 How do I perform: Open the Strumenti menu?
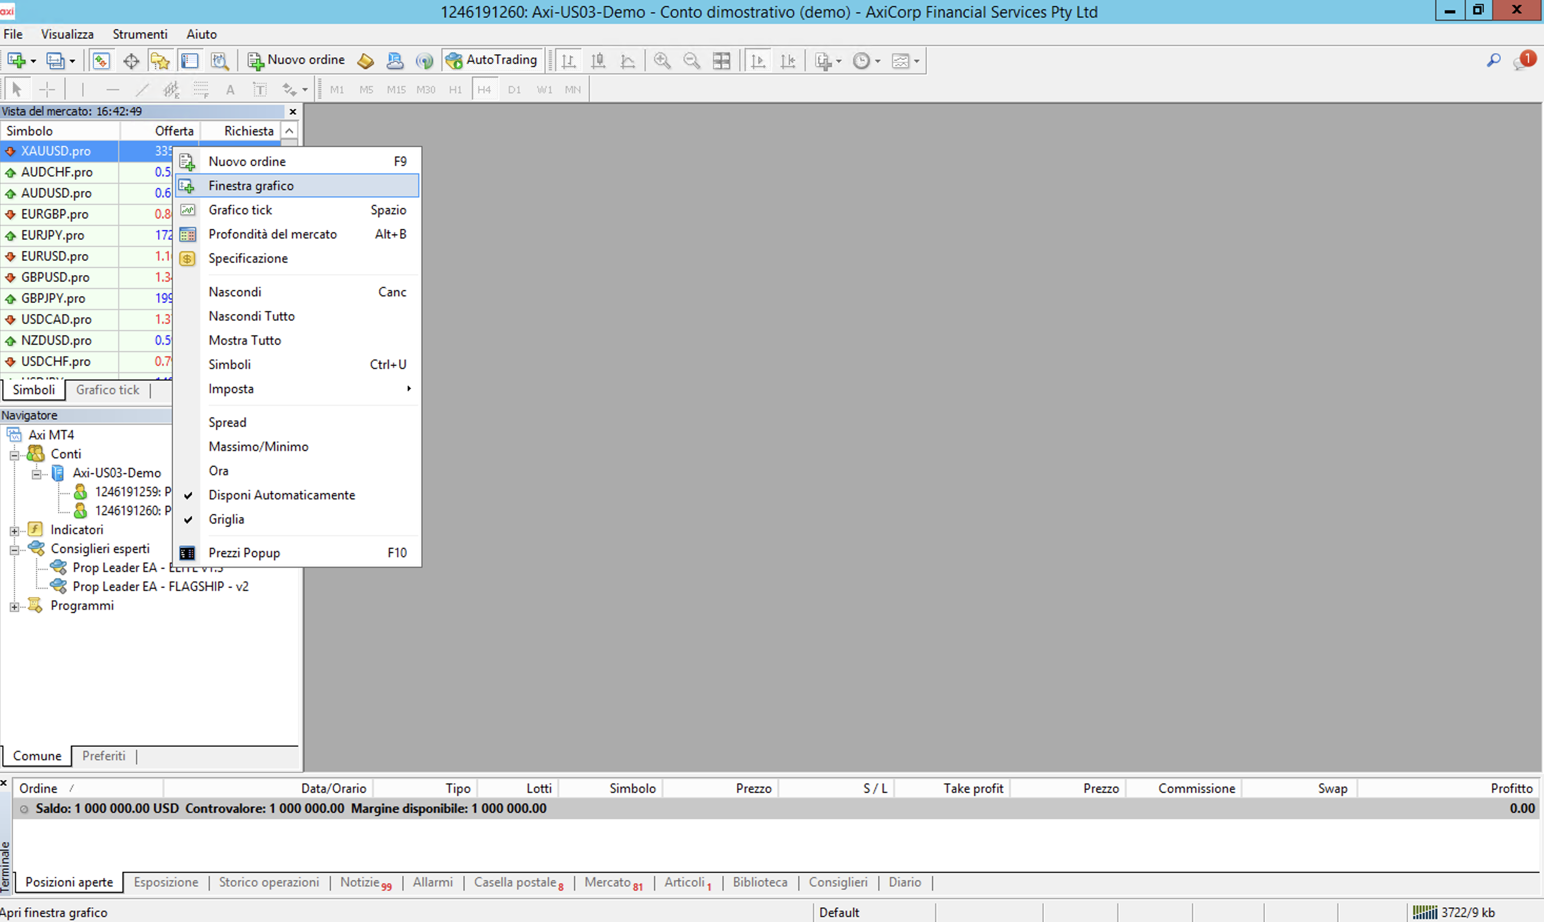pos(139,34)
